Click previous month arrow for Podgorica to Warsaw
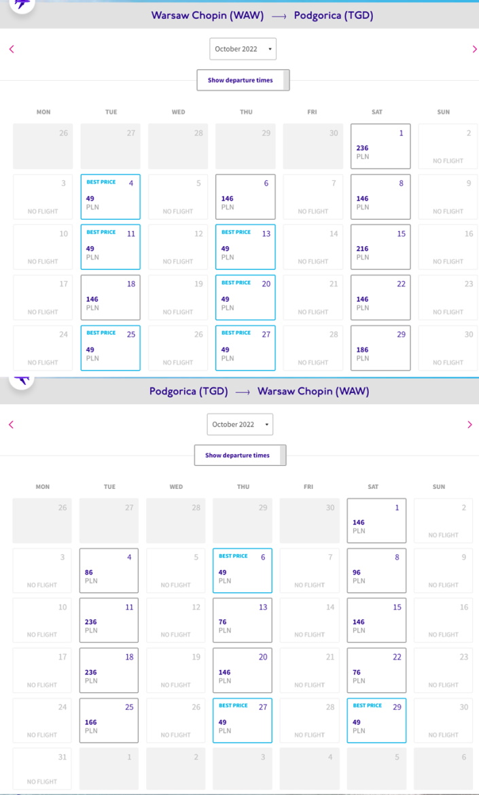The image size is (479, 795). [x=11, y=424]
